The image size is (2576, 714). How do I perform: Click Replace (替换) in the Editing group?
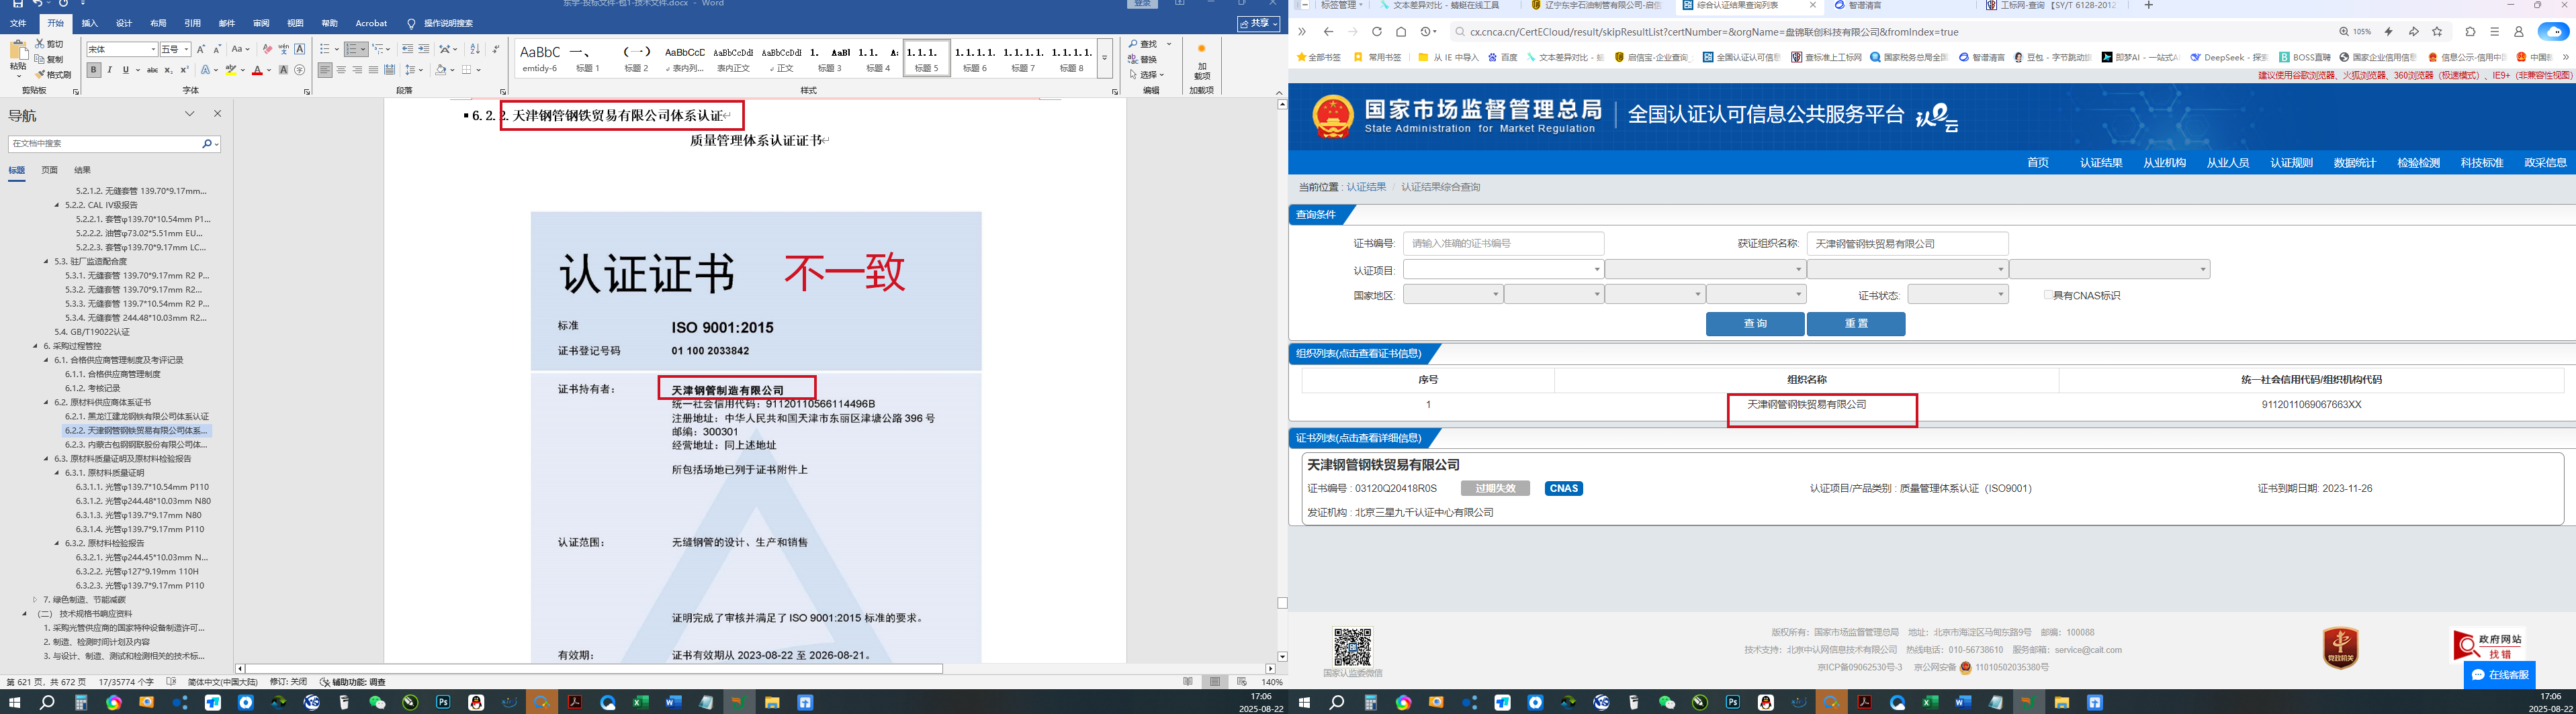click(1143, 59)
